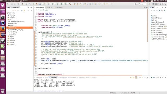
Task: Jump to USART2_IRQHandler in Outline
Action: point(159,39)
